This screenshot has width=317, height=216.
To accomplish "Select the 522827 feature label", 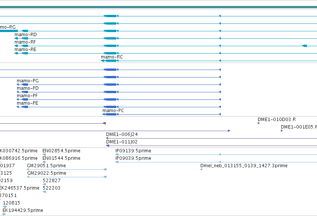I will [x=51, y=181].
